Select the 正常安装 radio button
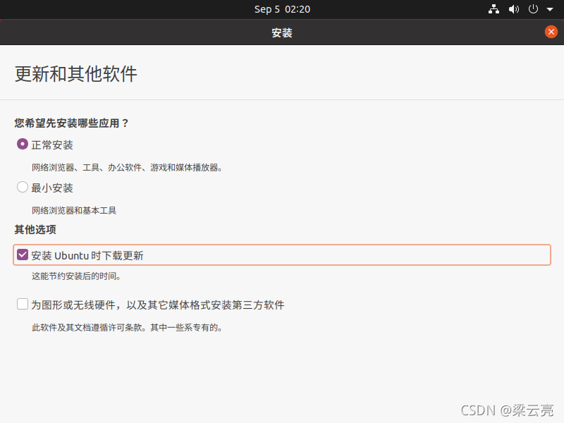The height and width of the screenshot is (423, 564). pyautogui.click(x=23, y=145)
